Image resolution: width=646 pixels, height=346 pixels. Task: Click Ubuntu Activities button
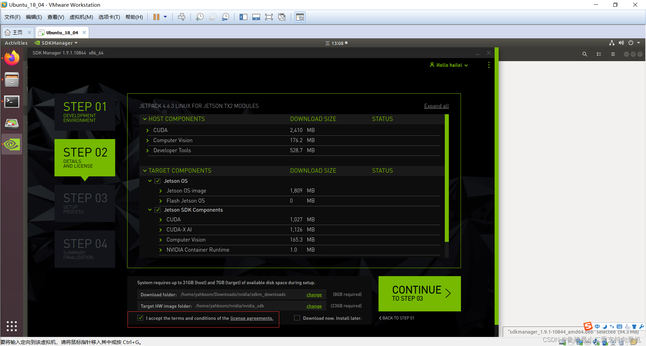16,43
